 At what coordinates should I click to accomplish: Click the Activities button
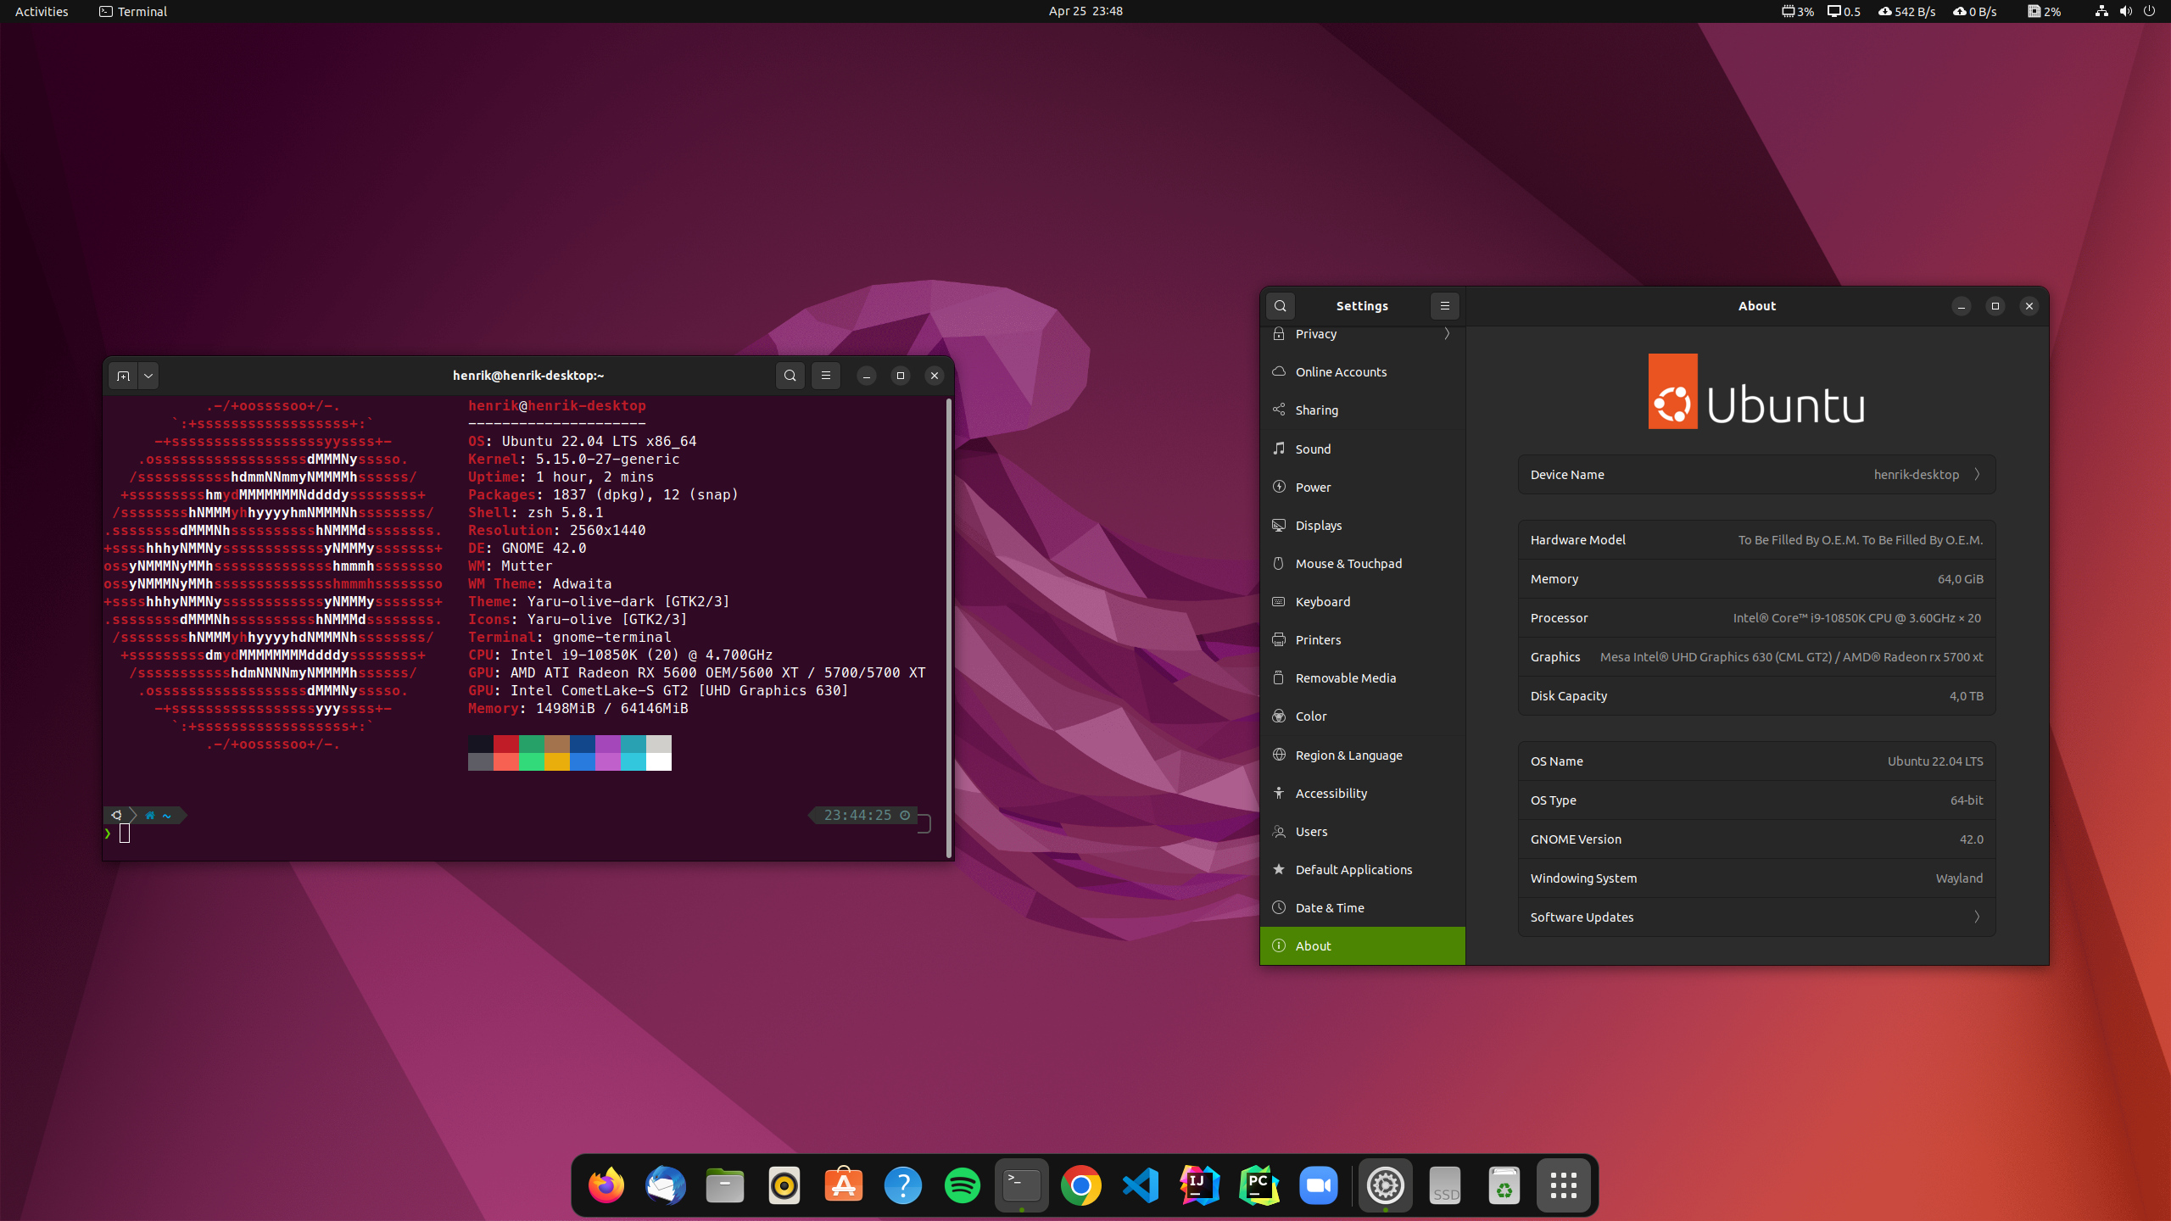pos(42,12)
